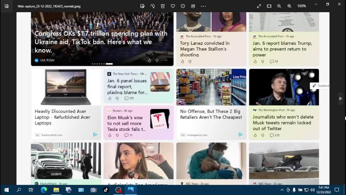Open TikTok from the taskbar

click(x=106, y=190)
